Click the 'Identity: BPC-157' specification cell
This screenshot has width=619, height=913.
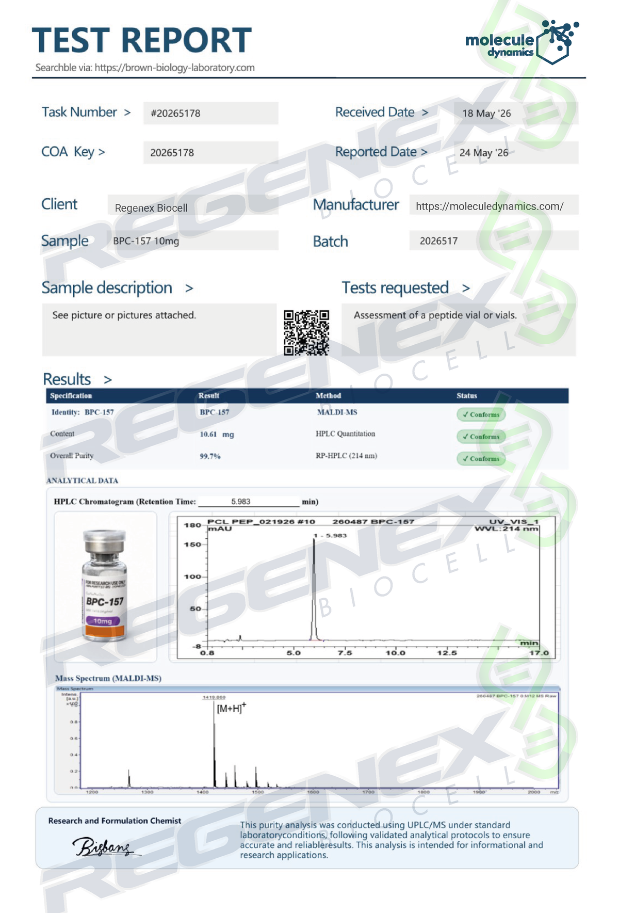pos(83,412)
